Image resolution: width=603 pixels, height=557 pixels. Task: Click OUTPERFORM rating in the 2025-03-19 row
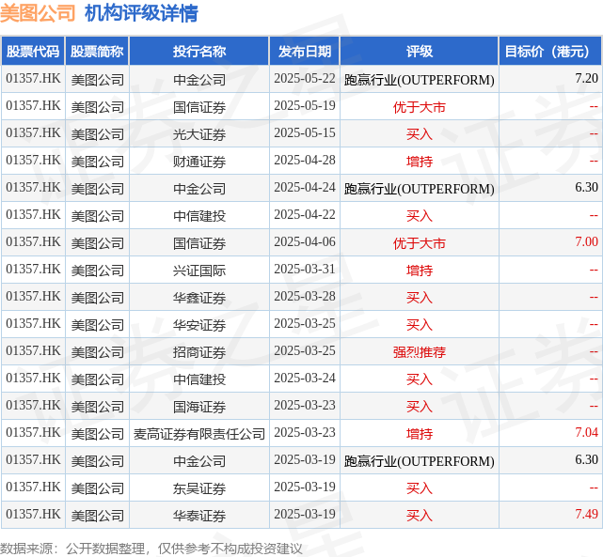point(420,461)
